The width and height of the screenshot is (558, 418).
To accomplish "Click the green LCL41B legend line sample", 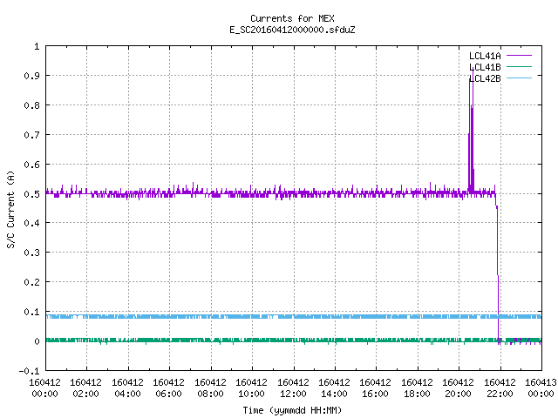I will tap(519, 66).
